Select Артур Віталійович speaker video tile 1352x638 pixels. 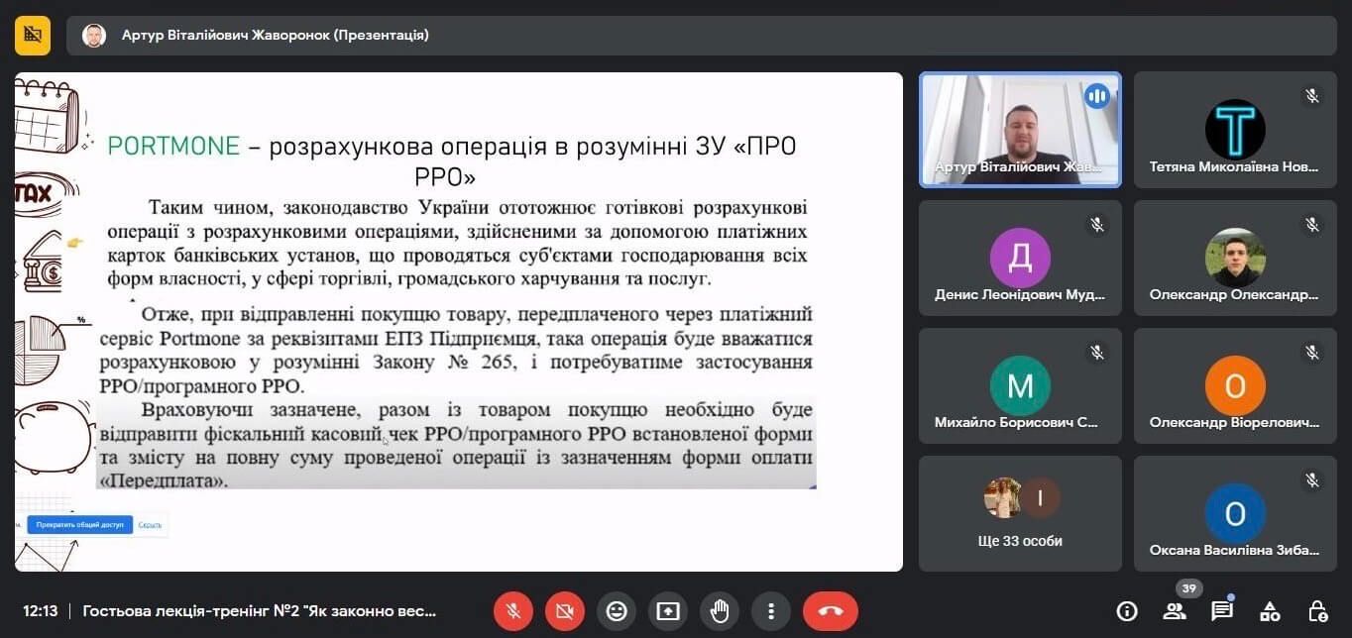pos(1021,130)
